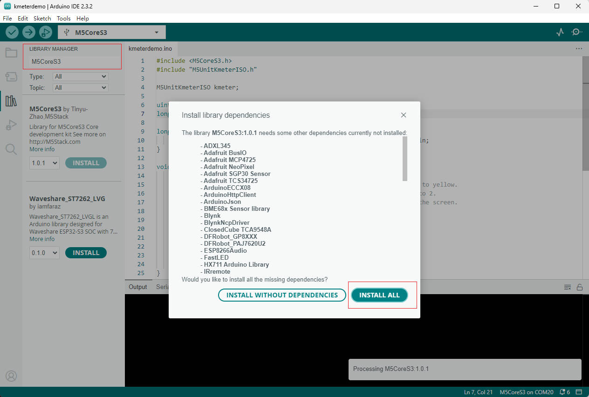The image size is (589, 397).
Task: Open the Topic filter dropdown
Action: coord(81,87)
